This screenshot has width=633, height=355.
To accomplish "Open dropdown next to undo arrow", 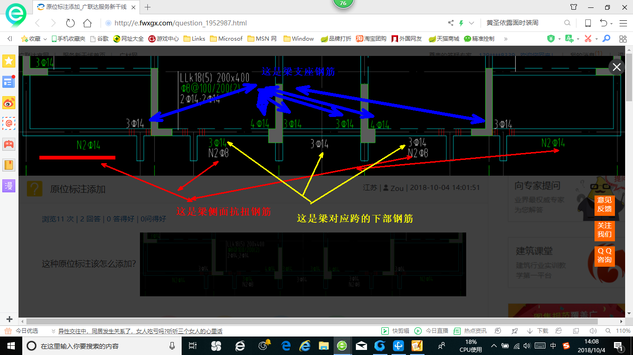I will point(612,24).
